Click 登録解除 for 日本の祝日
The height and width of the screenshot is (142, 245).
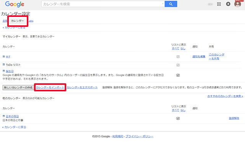(x=234, y=118)
